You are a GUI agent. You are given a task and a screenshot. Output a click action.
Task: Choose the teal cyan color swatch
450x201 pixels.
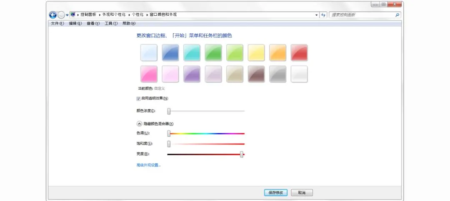[192, 53]
